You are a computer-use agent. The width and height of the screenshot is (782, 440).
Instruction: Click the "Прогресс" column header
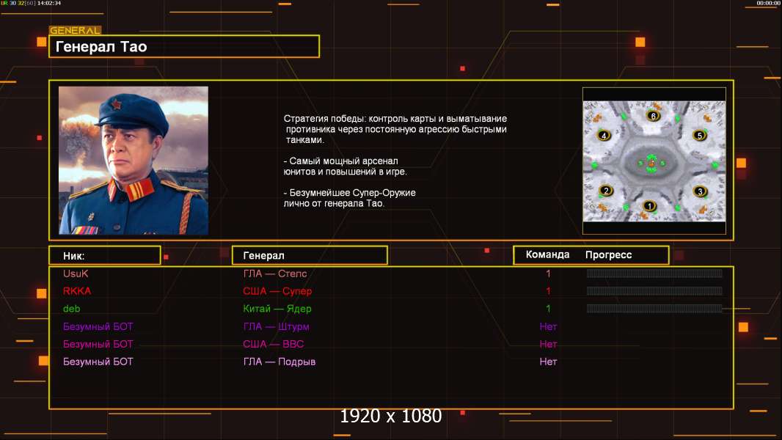[608, 255]
